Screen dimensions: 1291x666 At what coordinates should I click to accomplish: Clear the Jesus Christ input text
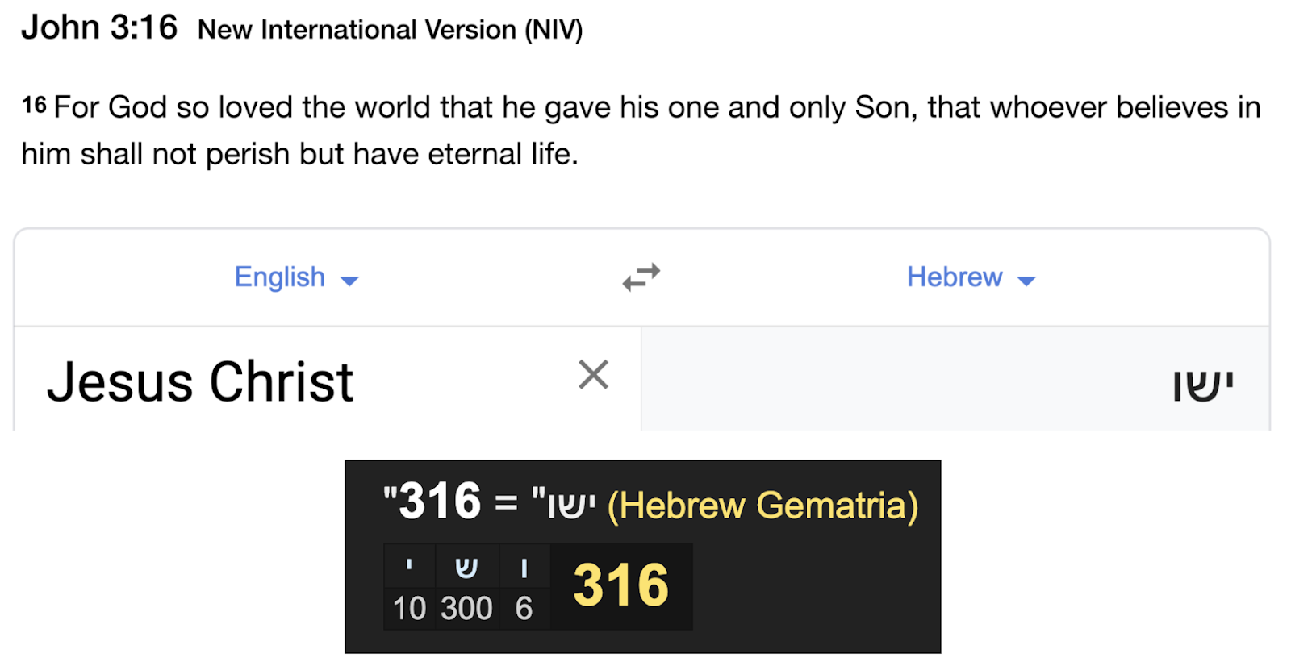(x=593, y=375)
